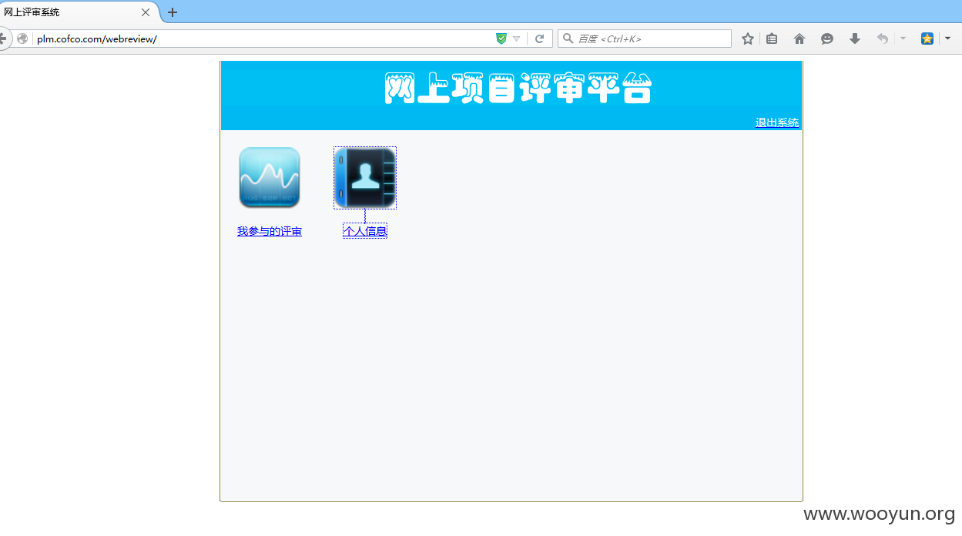Screen dimensions: 962x536
Task: Go to the browser home page
Action: click(x=799, y=39)
